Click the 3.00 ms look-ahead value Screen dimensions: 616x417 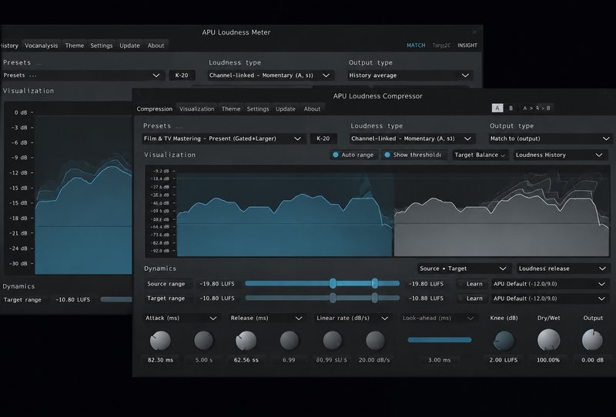click(440, 360)
